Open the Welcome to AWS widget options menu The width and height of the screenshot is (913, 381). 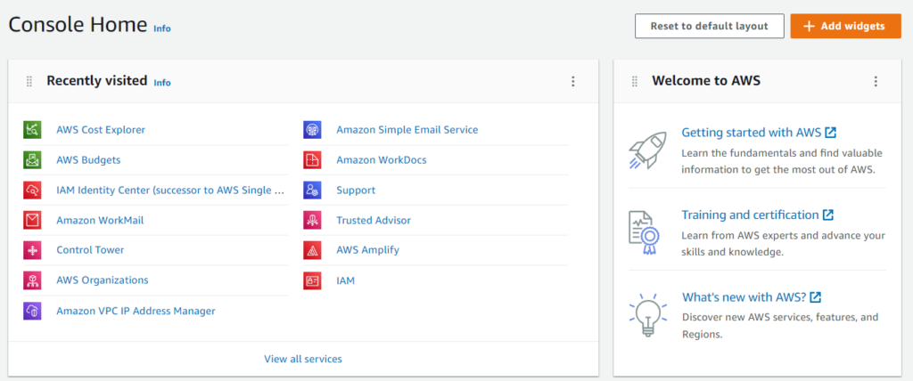(876, 81)
